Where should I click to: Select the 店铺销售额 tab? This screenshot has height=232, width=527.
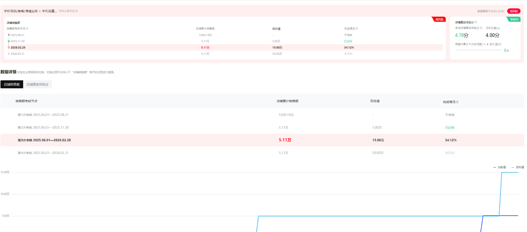coord(12,84)
